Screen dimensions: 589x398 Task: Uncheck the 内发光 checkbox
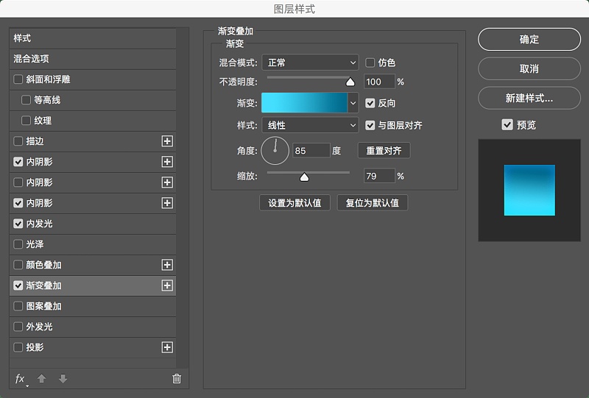coord(18,224)
